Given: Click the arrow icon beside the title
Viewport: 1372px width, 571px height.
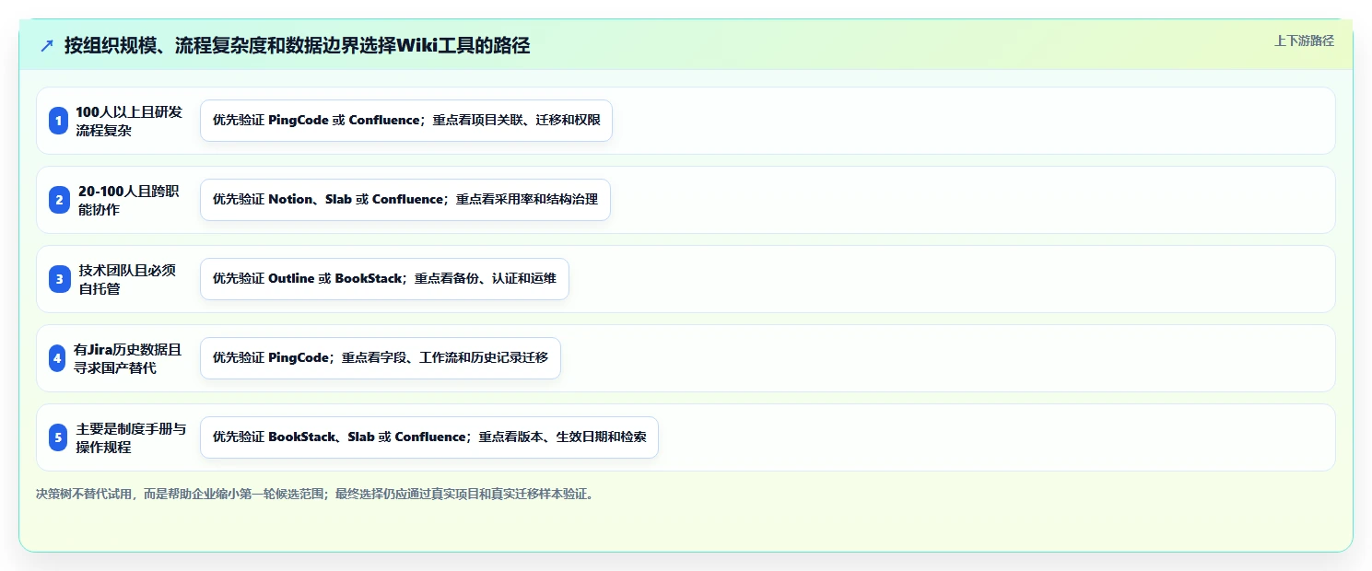Looking at the screenshot, I should 47,46.
